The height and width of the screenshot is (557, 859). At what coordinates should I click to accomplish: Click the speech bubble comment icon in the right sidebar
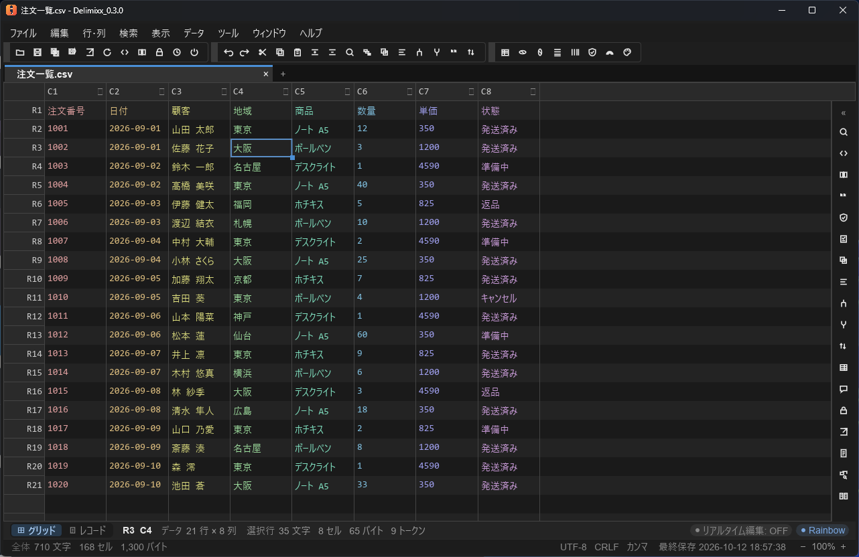click(x=844, y=389)
